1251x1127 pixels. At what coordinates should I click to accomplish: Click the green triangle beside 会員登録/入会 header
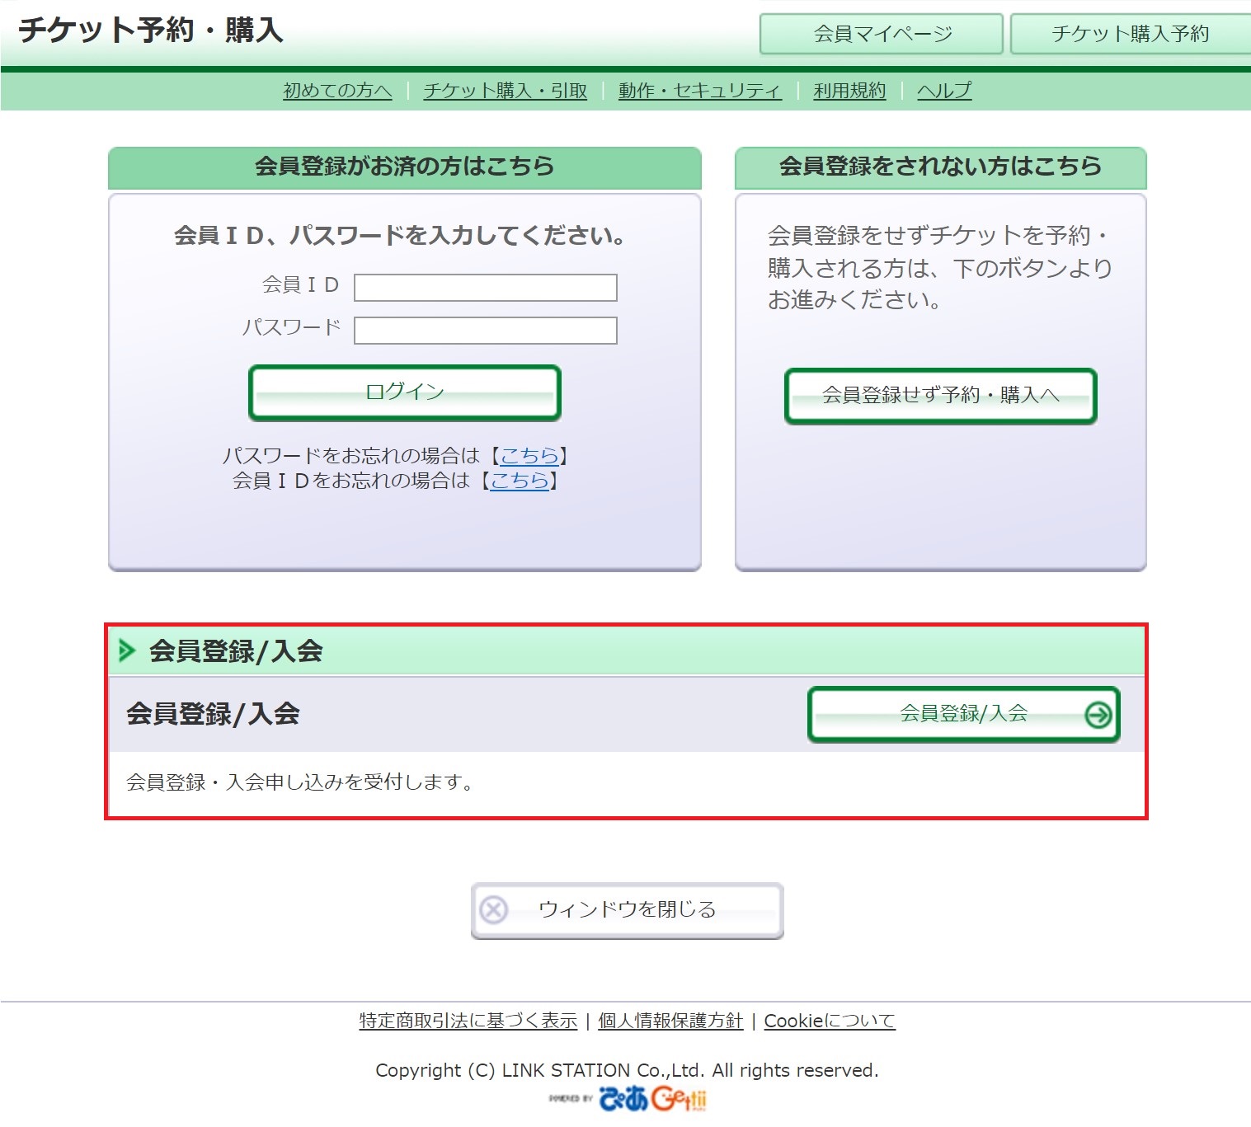pos(127,650)
